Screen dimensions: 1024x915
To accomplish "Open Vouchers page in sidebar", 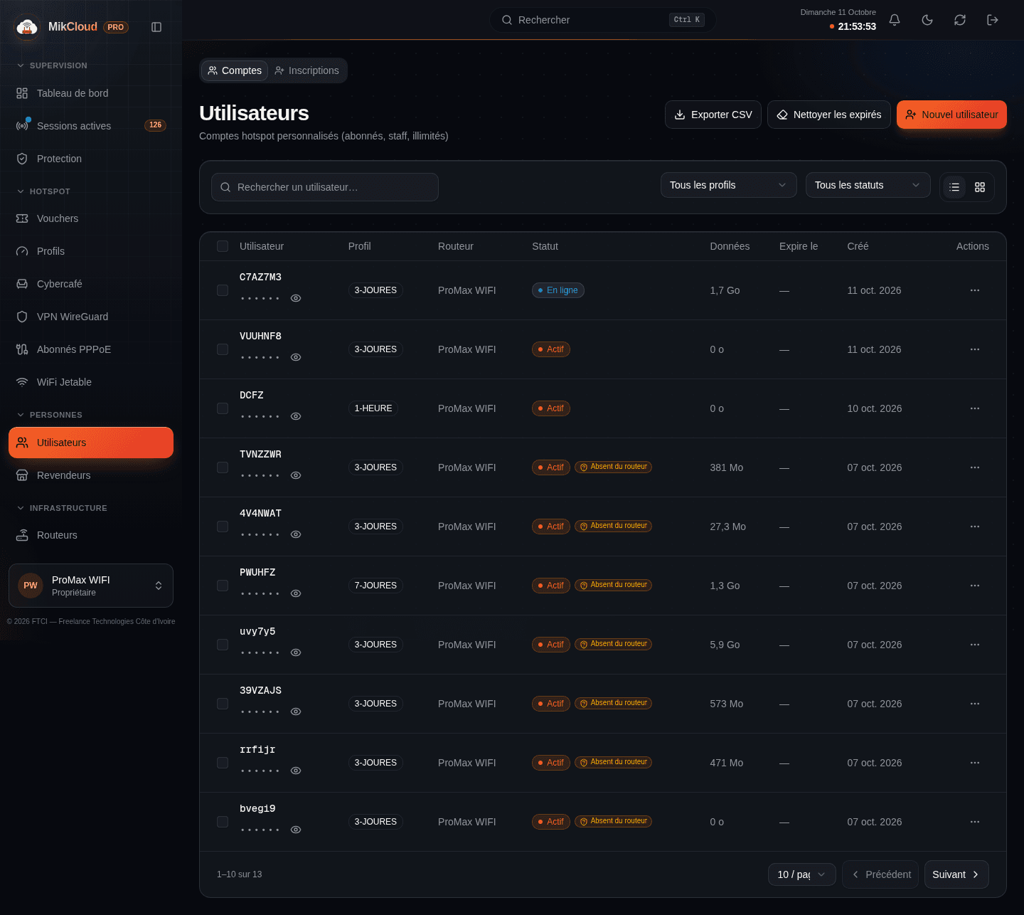I will click(91, 218).
